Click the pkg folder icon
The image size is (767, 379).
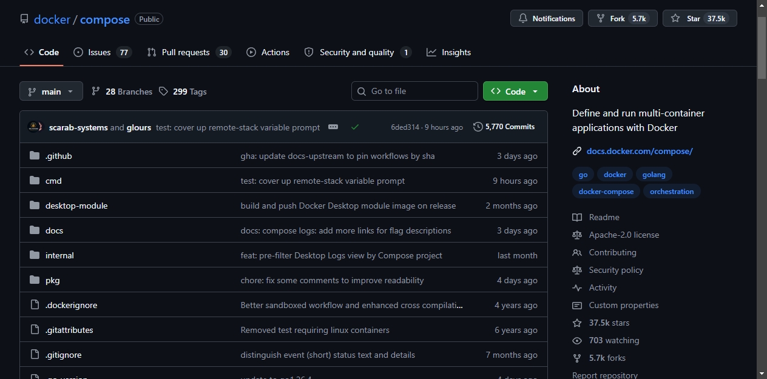pyautogui.click(x=35, y=280)
